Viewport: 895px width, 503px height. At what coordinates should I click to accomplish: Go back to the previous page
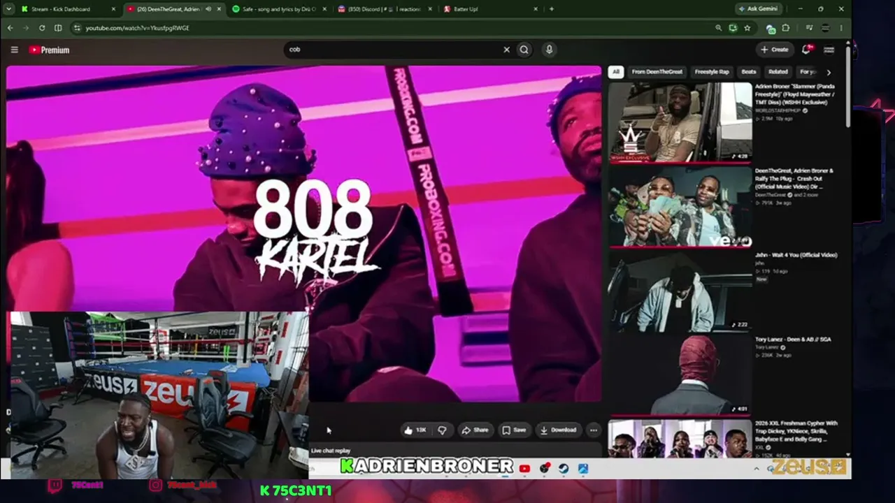point(10,28)
